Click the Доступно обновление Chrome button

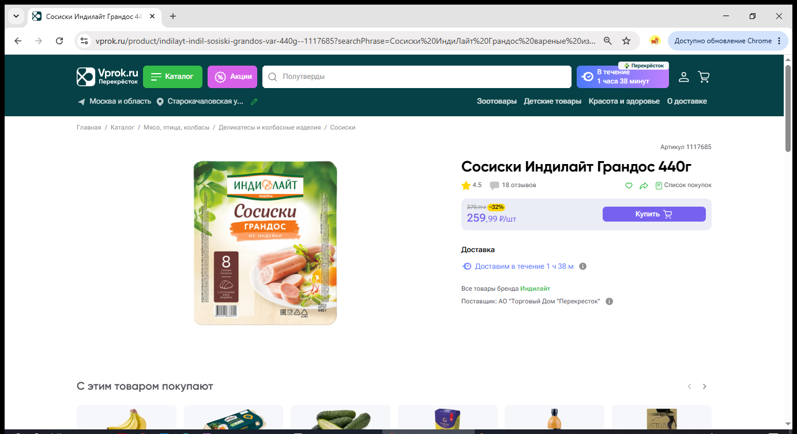click(727, 41)
